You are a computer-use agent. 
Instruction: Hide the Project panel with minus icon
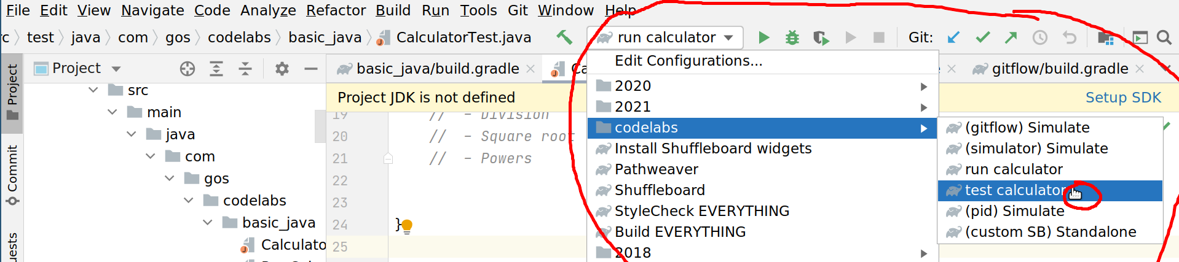tap(310, 69)
